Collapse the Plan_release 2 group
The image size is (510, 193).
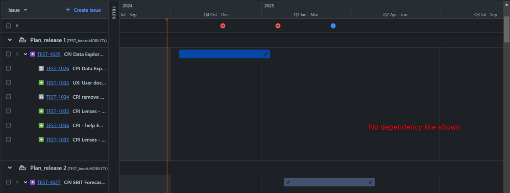coord(10,168)
